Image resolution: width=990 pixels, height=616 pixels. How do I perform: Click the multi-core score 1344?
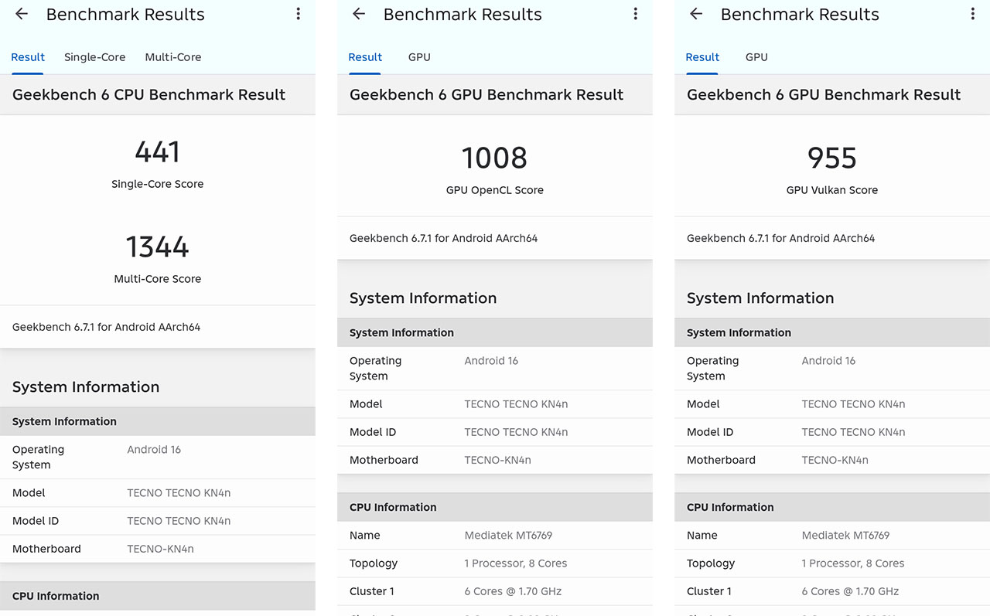[158, 247]
